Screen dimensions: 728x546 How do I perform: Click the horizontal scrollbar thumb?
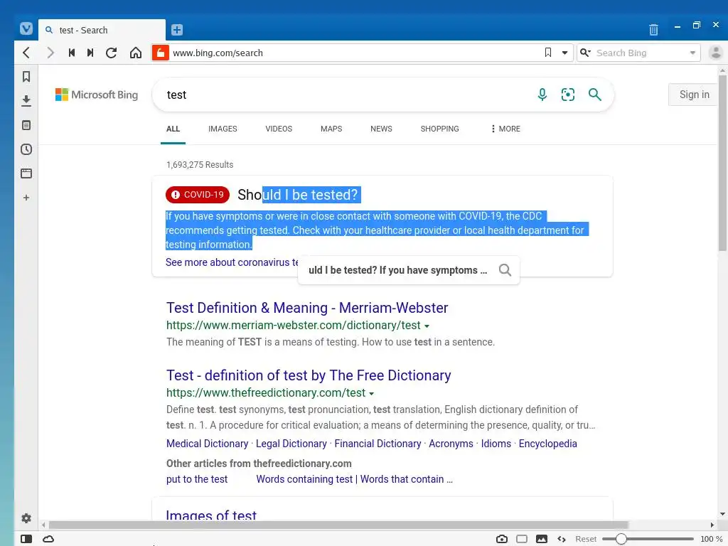click(338, 525)
